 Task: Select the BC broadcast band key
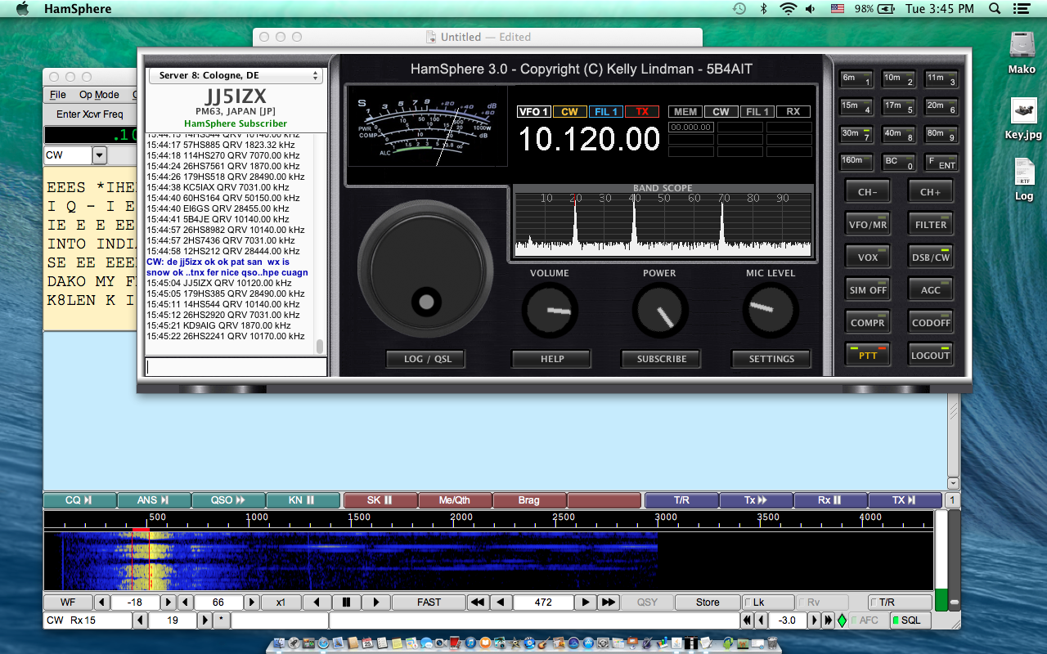coord(898,162)
